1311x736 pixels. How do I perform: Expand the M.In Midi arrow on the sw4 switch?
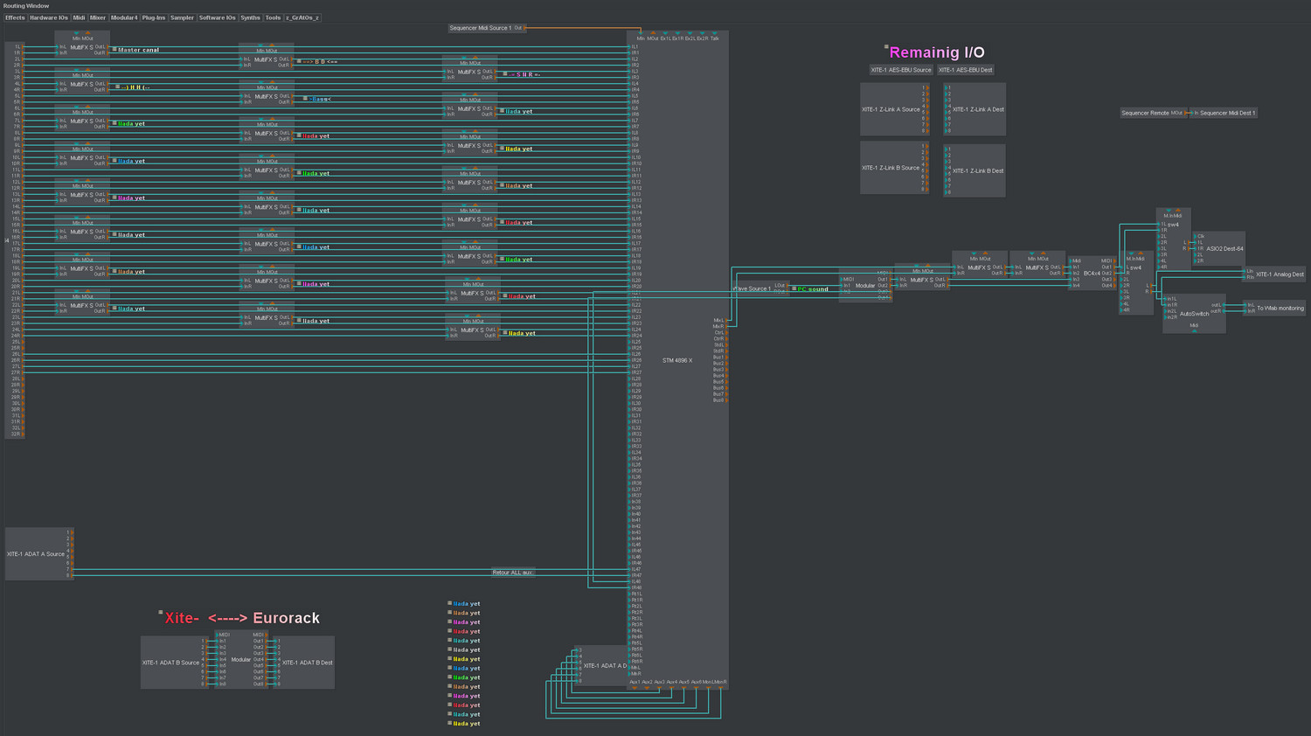[x=1169, y=209]
